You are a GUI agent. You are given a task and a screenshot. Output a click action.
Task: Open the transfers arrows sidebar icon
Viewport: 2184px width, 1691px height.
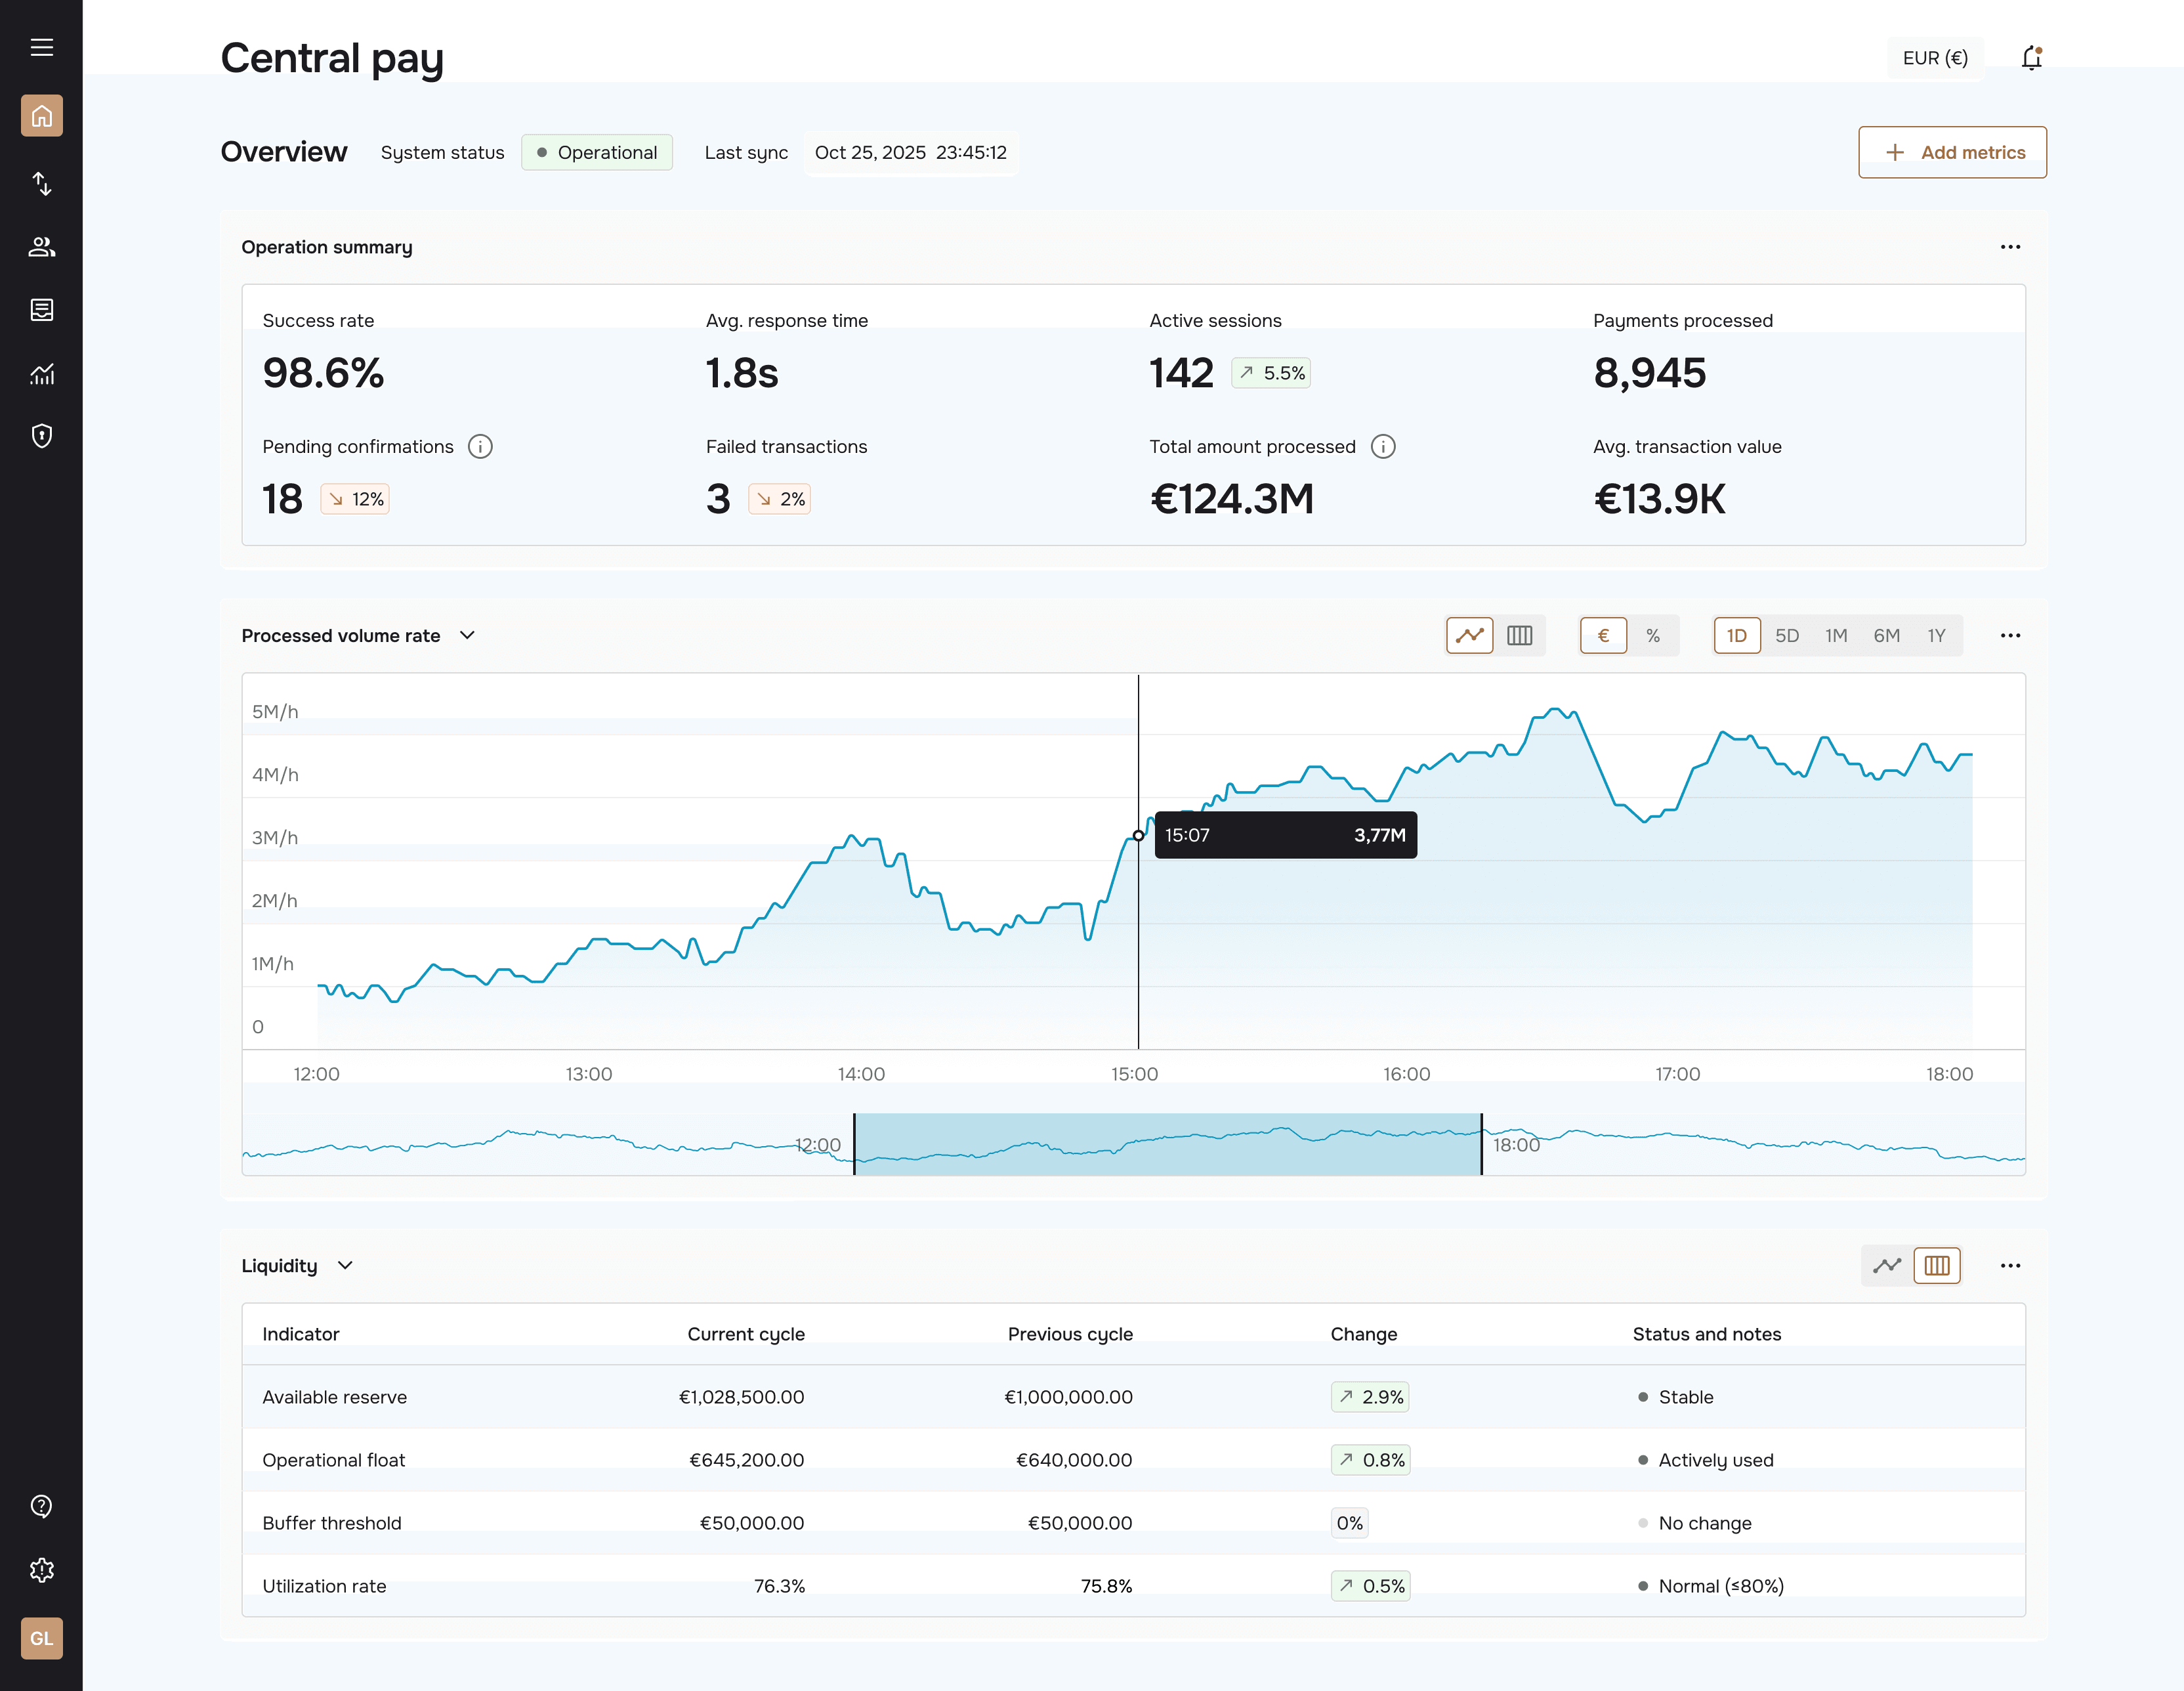(x=41, y=183)
